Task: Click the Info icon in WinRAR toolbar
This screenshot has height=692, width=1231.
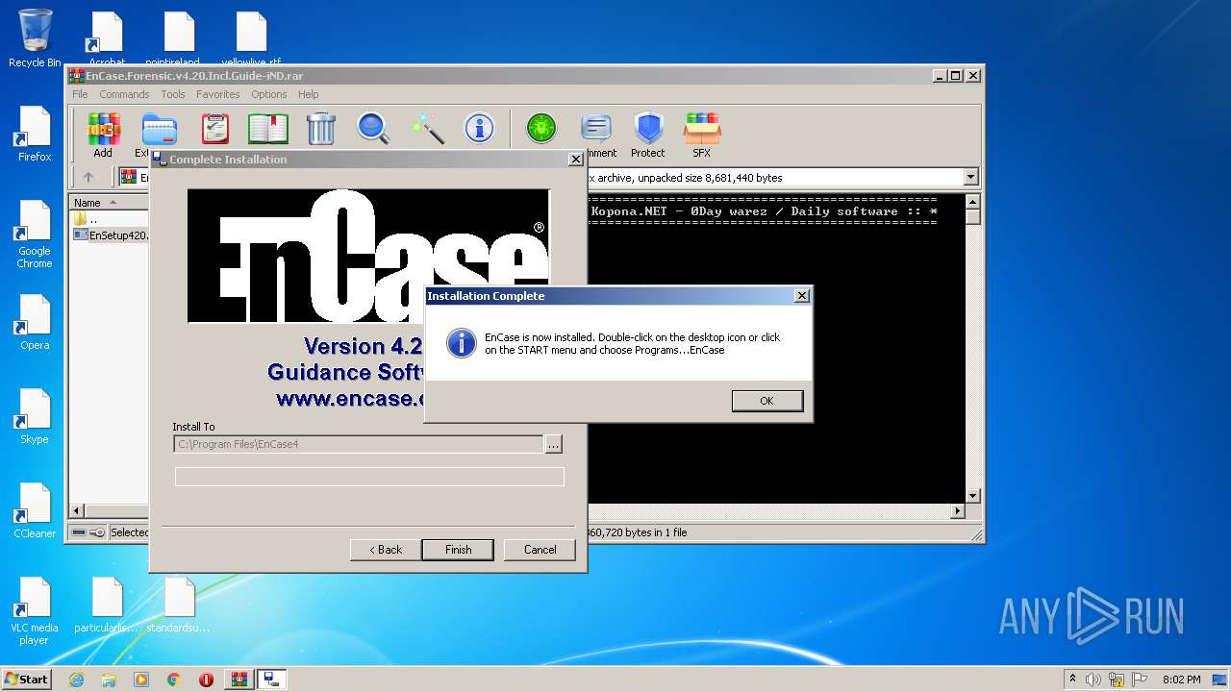Action: click(479, 128)
